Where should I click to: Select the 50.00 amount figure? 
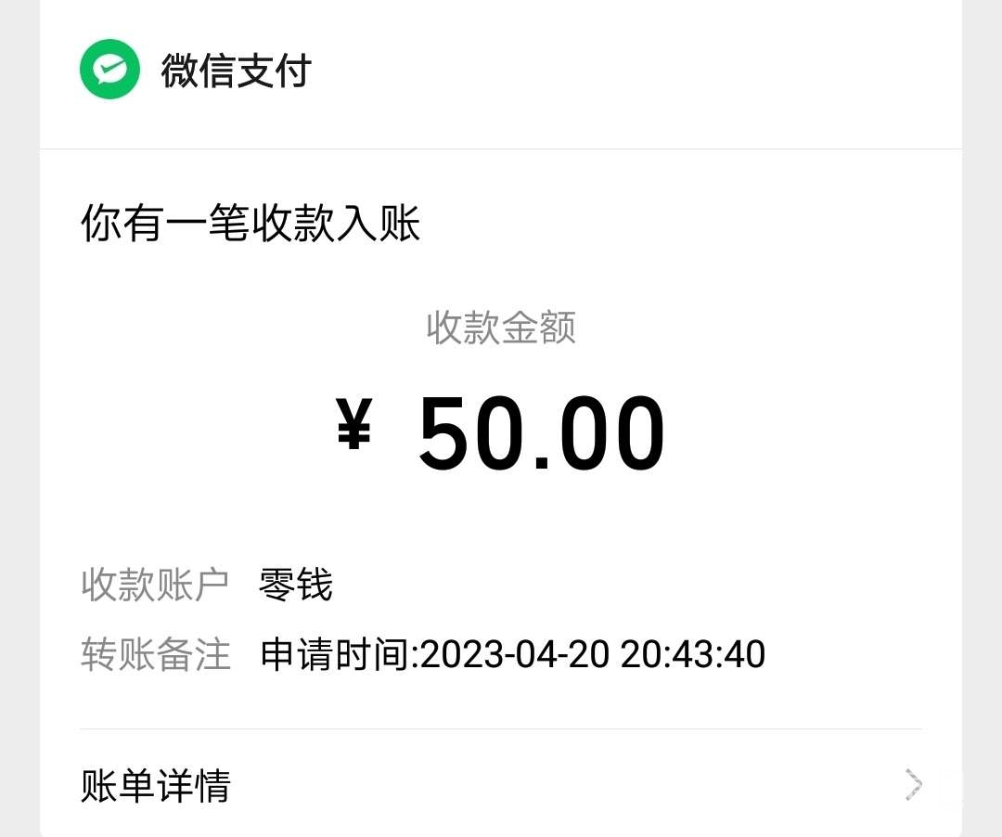[541, 433]
